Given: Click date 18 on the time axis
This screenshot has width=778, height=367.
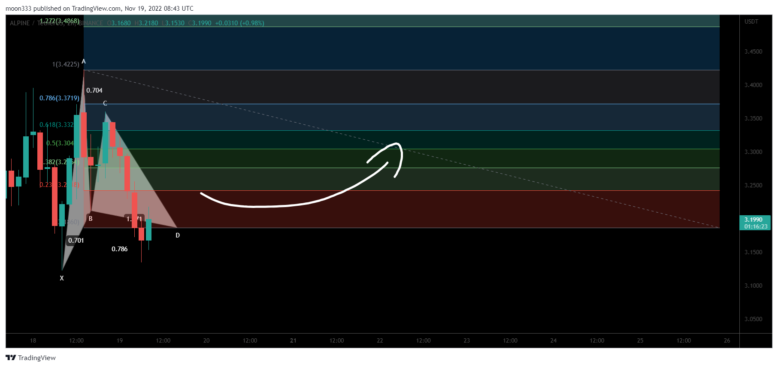Looking at the screenshot, I should point(33,340).
